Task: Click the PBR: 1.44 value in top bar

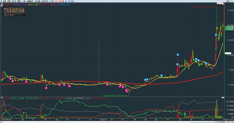Action: (x=22, y=1)
